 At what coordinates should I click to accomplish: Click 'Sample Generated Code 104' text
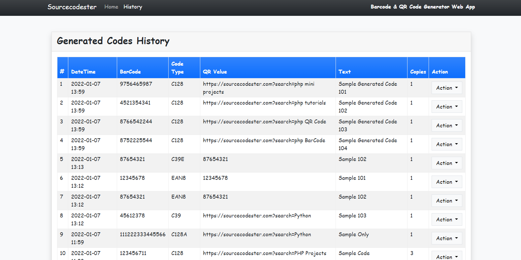coord(368,145)
